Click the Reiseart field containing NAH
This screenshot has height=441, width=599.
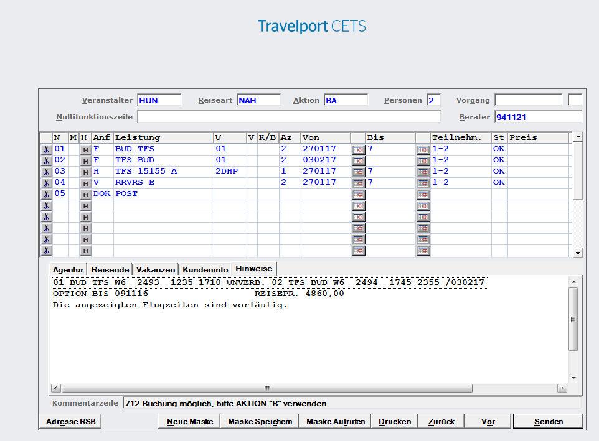click(258, 100)
